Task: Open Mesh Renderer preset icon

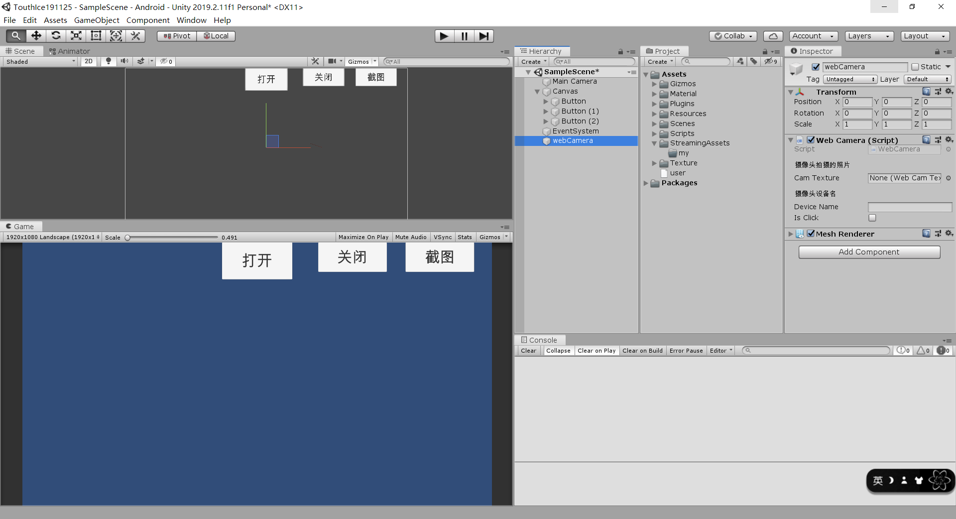Action: pyautogui.click(x=938, y=234)
